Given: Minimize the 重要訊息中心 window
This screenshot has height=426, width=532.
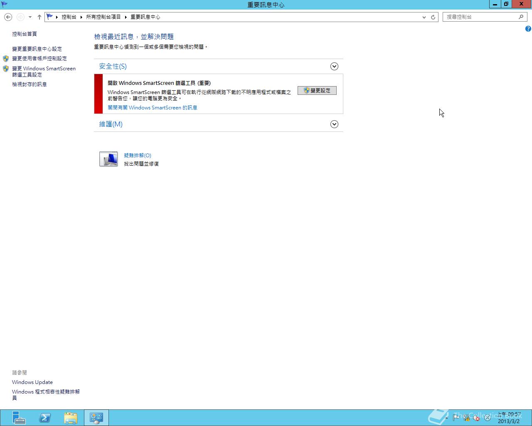Looking at the screenshot, I should [x=495, y=4].
